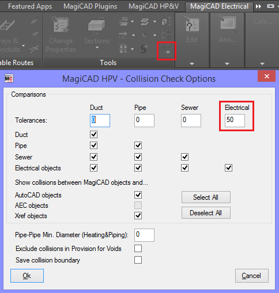
Task: Switch to the Featured Apps tab
Action: tap(30, 6)
